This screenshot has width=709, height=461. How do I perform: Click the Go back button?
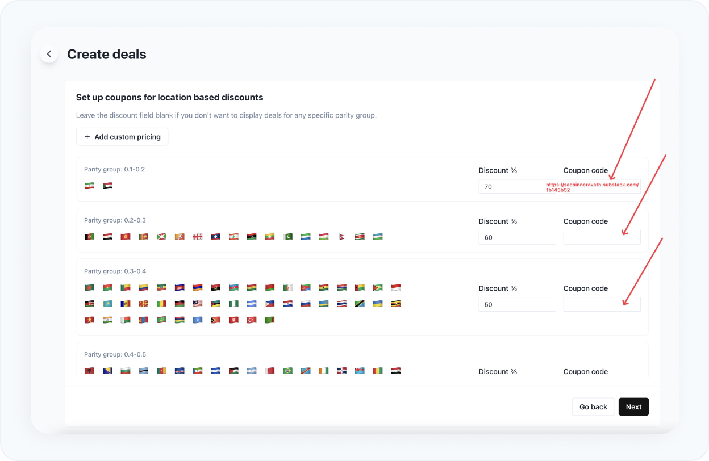(593, 406)
